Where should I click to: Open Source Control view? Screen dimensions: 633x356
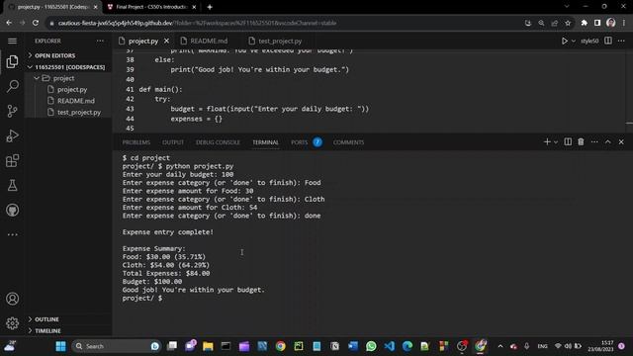coord(13,111)
